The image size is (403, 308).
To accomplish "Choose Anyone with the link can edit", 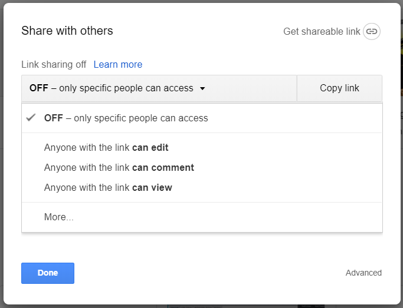I will [x=106, y=148].
